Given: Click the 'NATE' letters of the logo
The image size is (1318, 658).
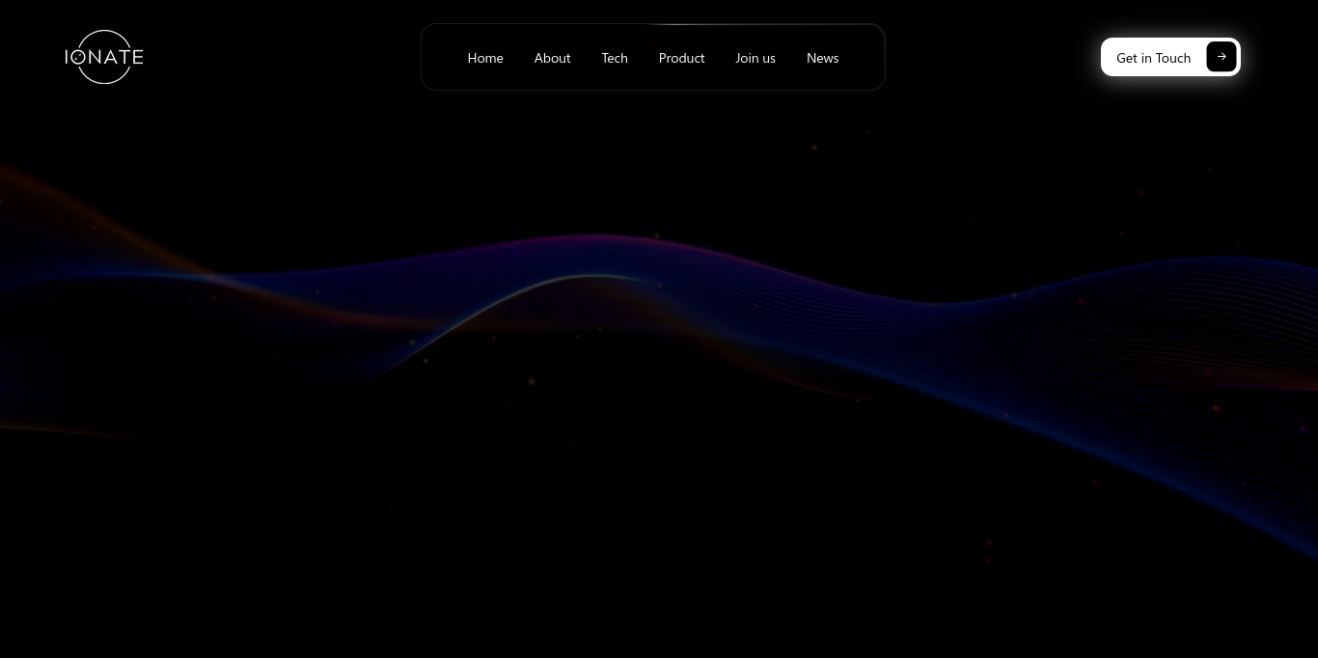Looking at the screenshot, I should (x=116, y=57).
